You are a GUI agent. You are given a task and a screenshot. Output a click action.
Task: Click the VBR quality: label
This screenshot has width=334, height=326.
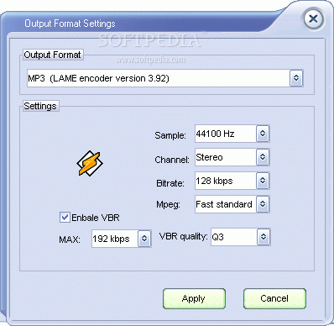click(183, 237)
